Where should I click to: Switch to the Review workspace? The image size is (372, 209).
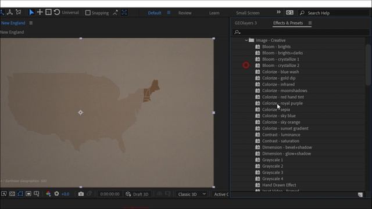click(x=185, y=13)
